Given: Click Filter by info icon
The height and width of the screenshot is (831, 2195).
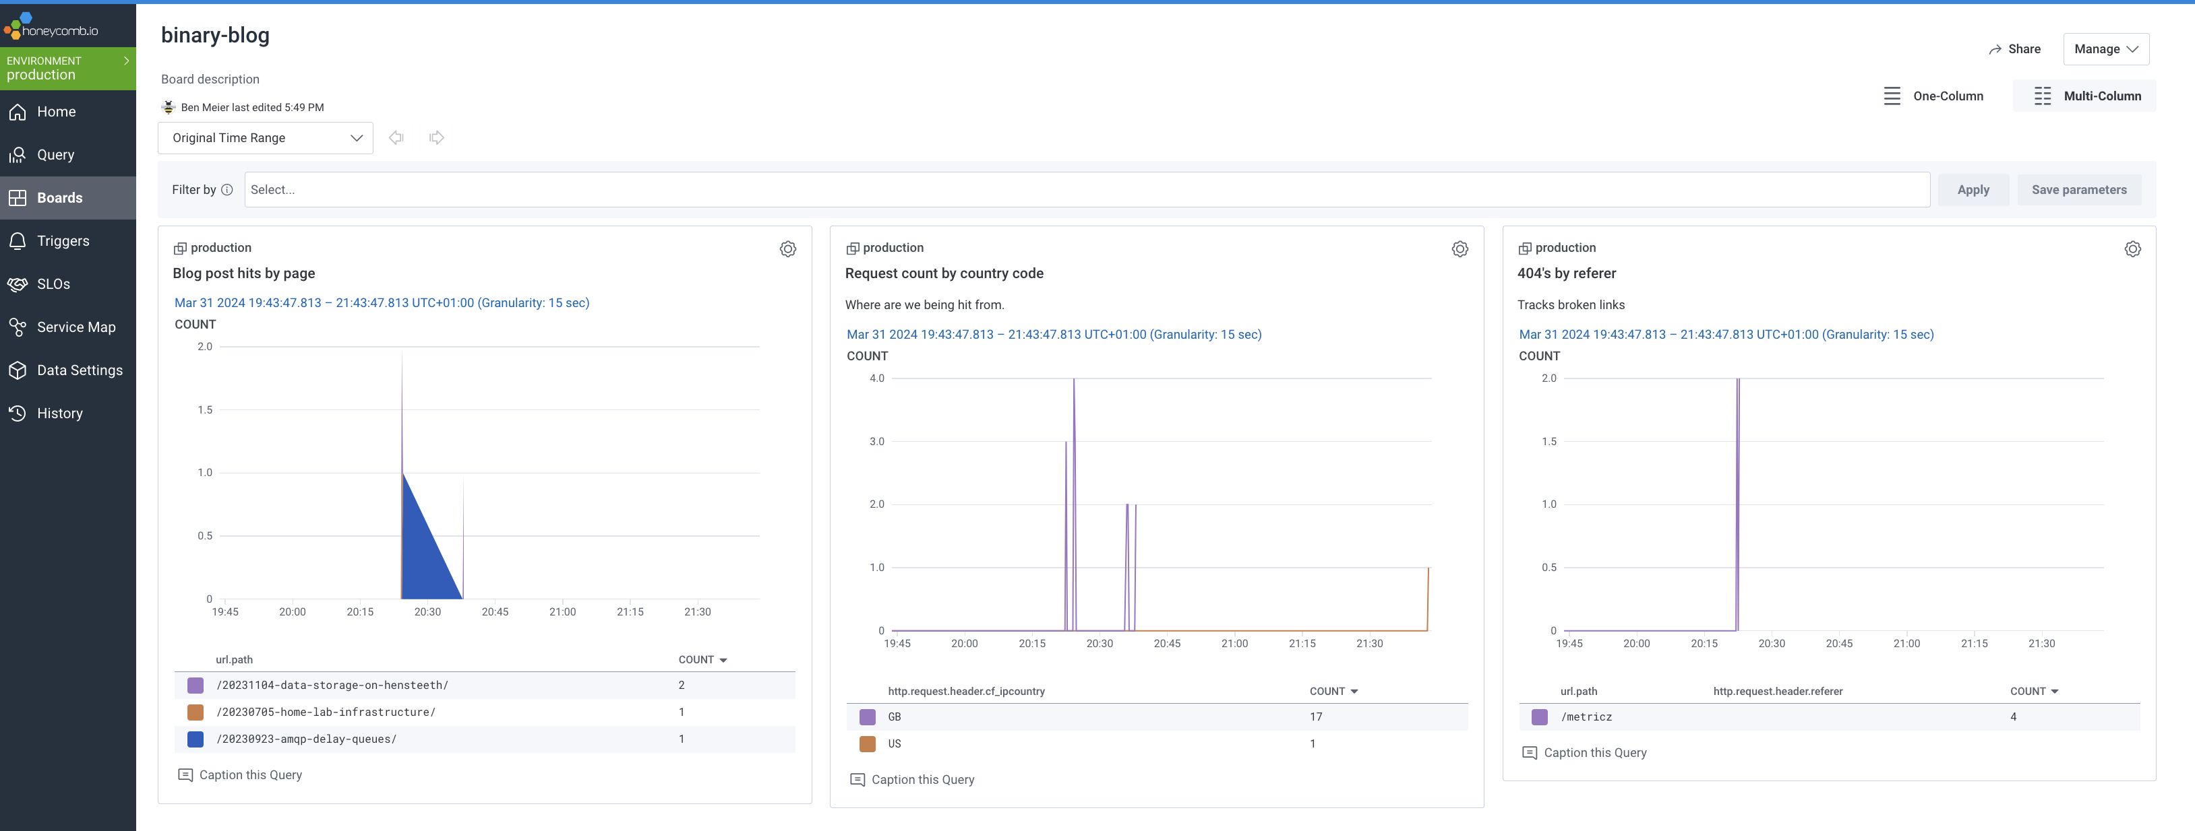Looking at the screenshot, I should (227, 190).
